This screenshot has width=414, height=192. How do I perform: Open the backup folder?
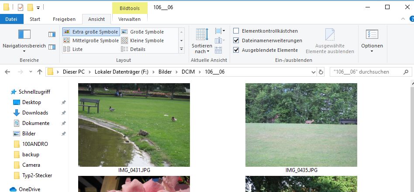31,155
